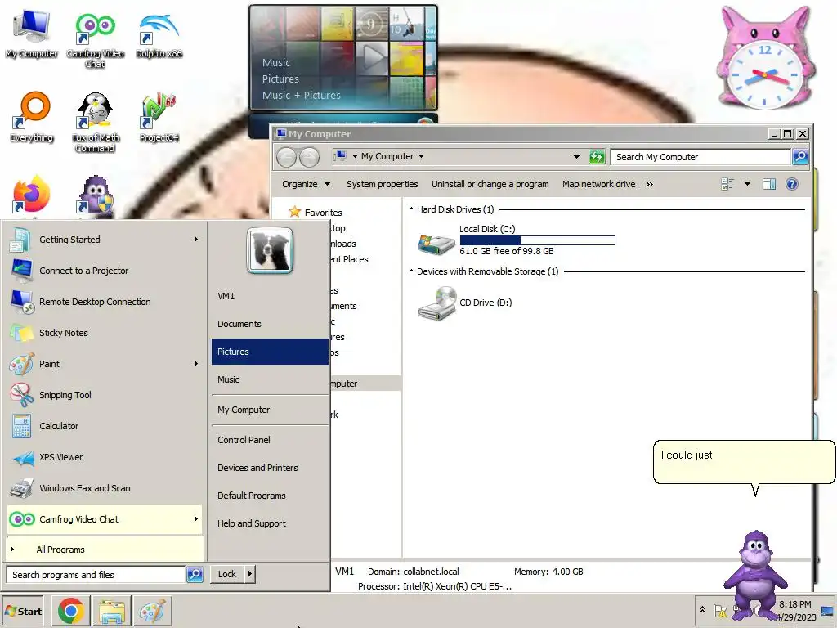Open the Everything search desktop shortcut

click(32, 116)
